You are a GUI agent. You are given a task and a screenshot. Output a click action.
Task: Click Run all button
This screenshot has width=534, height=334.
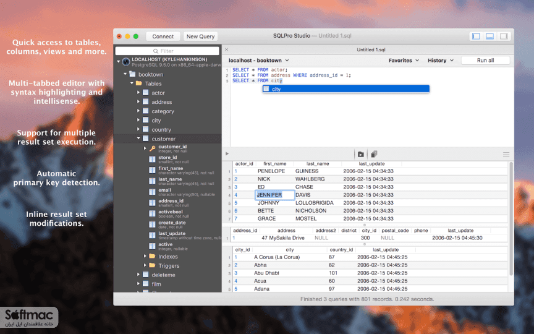[x=485, y=61]
